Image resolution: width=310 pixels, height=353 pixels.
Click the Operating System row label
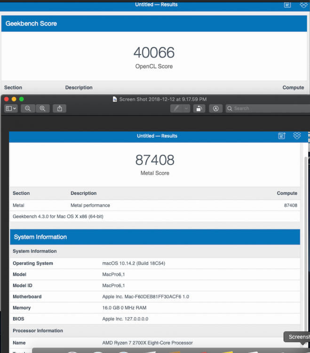point(33,264)
